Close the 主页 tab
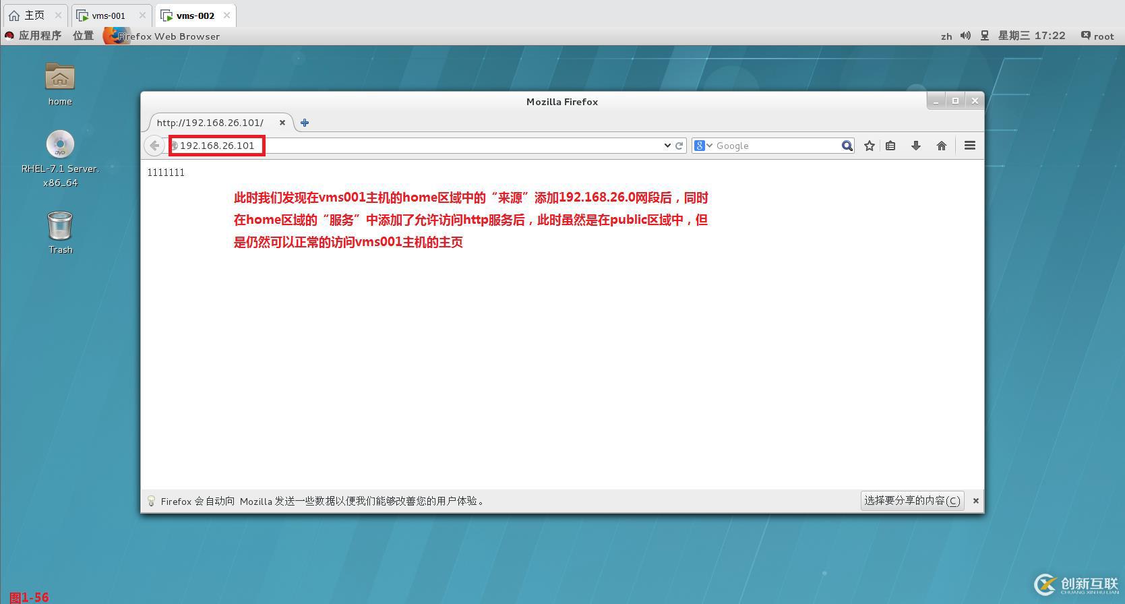Viewport: 1125px width, 604px height. 58,15
